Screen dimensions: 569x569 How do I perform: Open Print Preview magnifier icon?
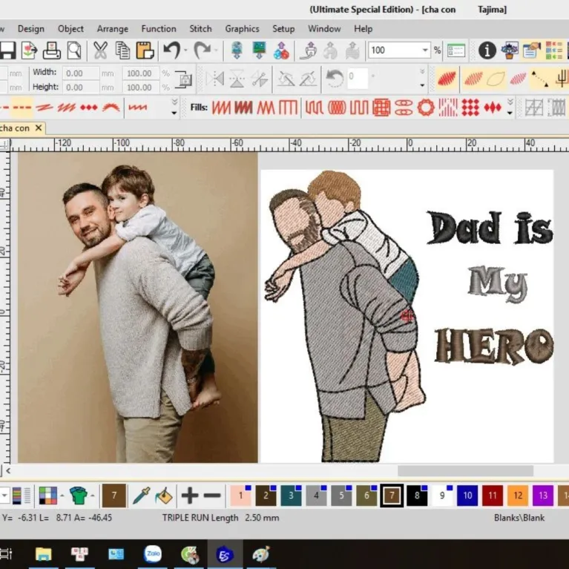(74, 50)
